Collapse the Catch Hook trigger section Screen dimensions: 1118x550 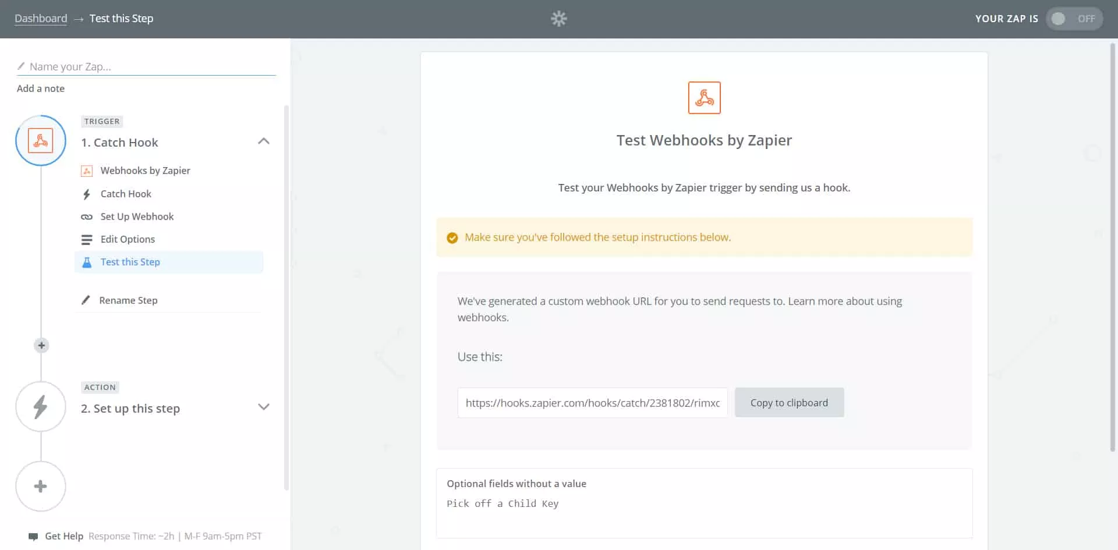pyautogui.click(x=264, y=141)
